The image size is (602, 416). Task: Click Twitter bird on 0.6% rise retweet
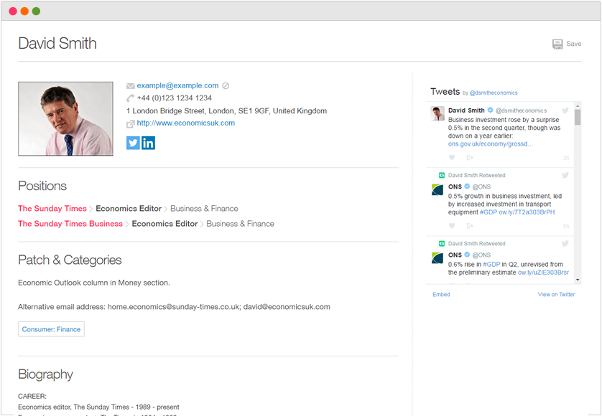pos(565,243)
